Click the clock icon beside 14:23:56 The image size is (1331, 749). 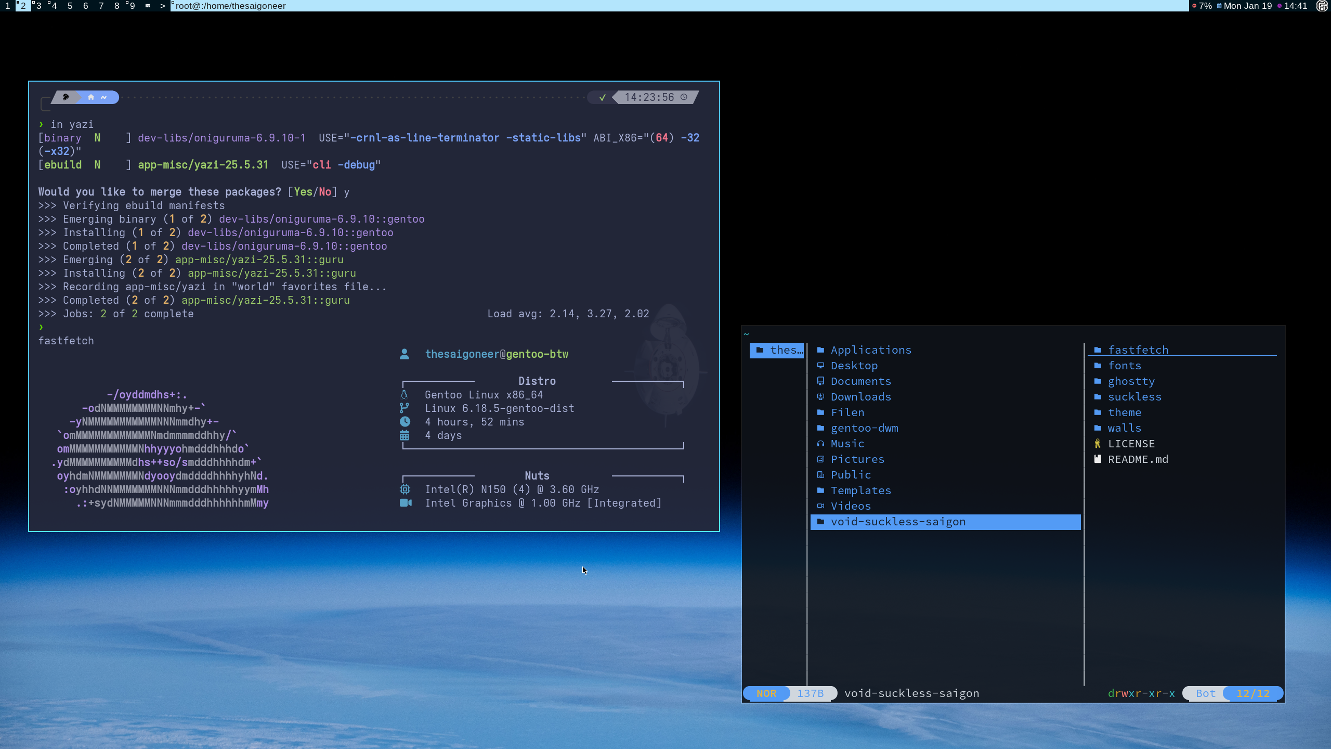point(684,97)
